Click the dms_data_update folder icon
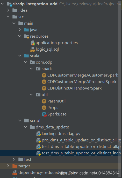122x178 pixels. coord(32,127)
